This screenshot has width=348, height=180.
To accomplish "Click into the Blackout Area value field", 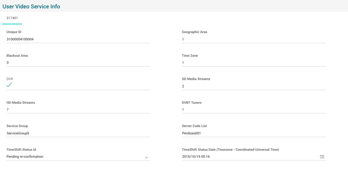I will (x=78, y=63).
